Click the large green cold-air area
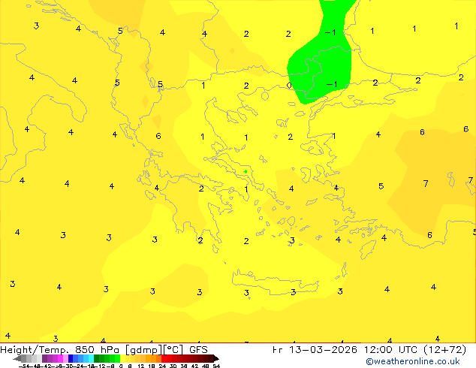The image size is (476, 368). click(x=325, y=61)
